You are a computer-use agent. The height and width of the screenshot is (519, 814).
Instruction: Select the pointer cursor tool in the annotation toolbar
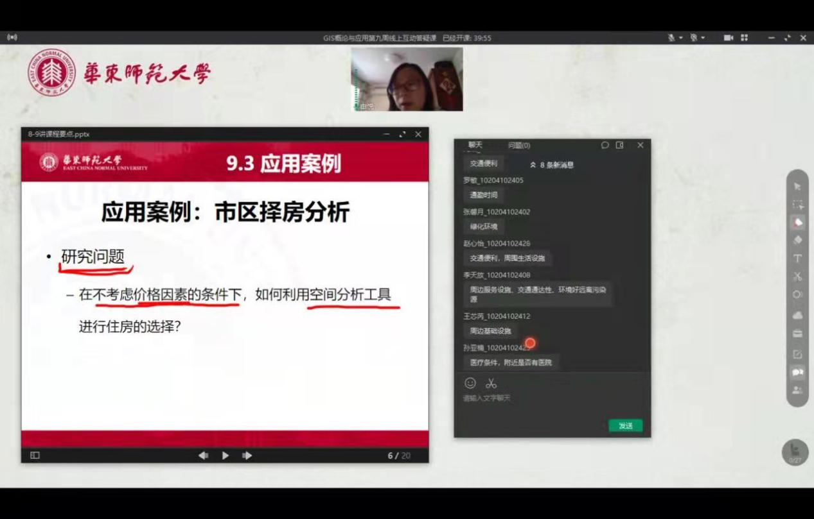coord(797,187)
